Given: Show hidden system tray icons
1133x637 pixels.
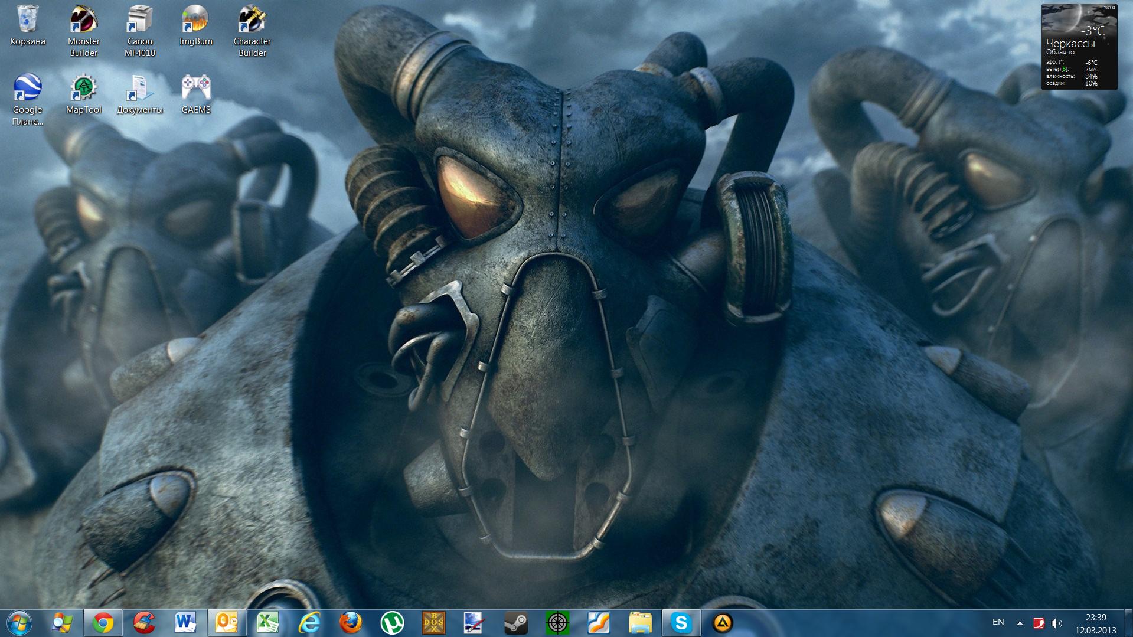Looking at the screenshot, I should 1020,623.
